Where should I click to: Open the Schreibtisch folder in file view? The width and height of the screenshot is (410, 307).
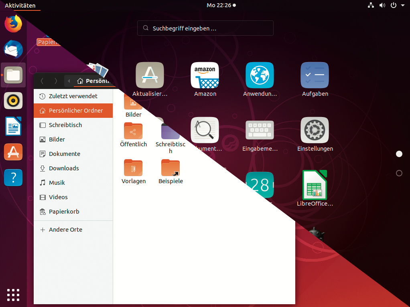click(x=170, y=131)
